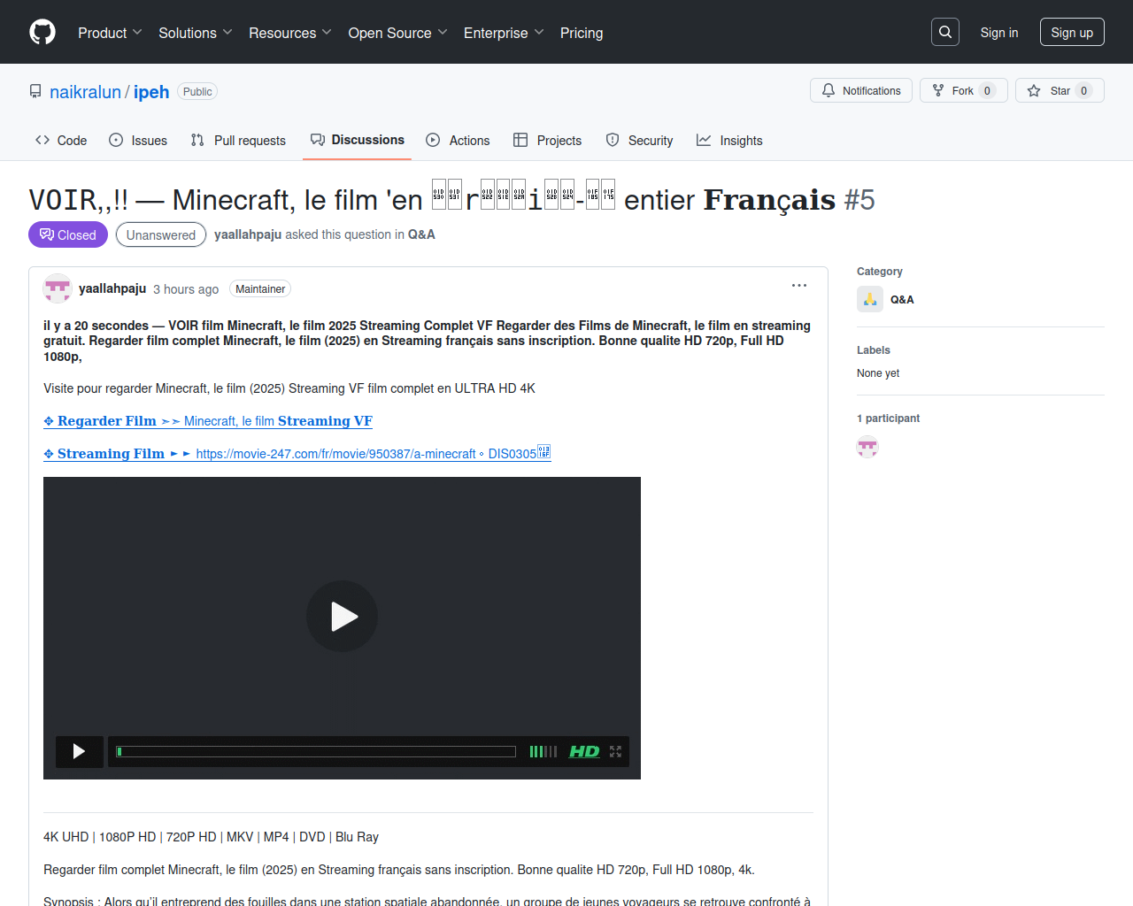Screen dimensions: 1133x906
Task: Expand the Enterprise dropdown menu
Action: 504,33
